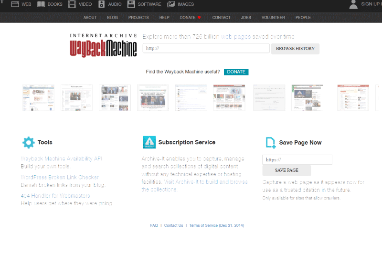The image size is (382, 253).
Task: Open the SOFTWARE text label in top bar
Action: (x=149, y=4)
